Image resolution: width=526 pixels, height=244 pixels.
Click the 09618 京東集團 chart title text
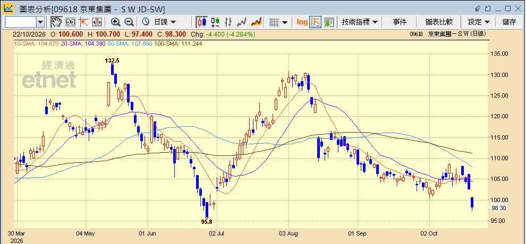tap(448, 34)
